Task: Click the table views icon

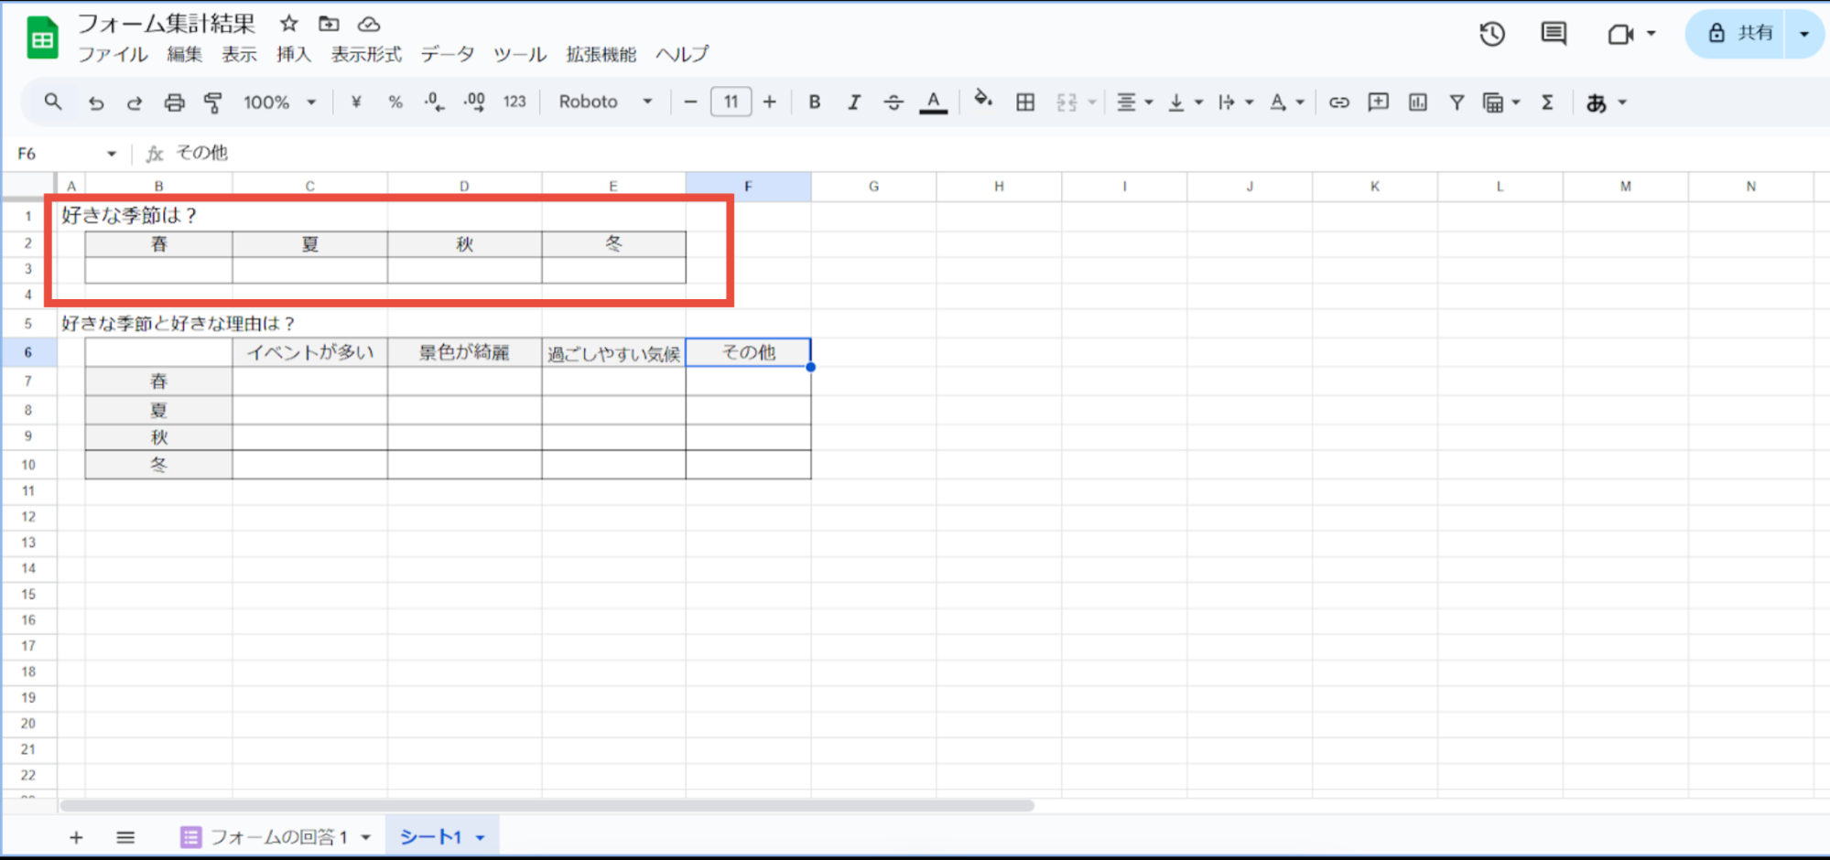Action: coord(1493,102)
